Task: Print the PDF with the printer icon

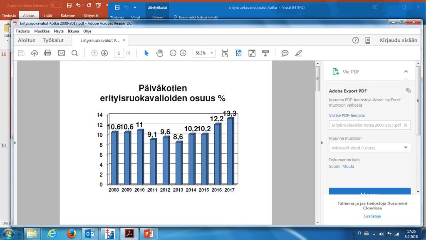Action: (x=48, y=53)
